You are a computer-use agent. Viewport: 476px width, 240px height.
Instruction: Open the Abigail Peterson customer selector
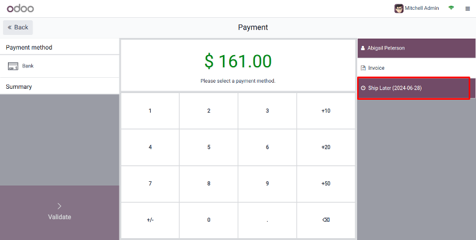[x=416, y=48]
